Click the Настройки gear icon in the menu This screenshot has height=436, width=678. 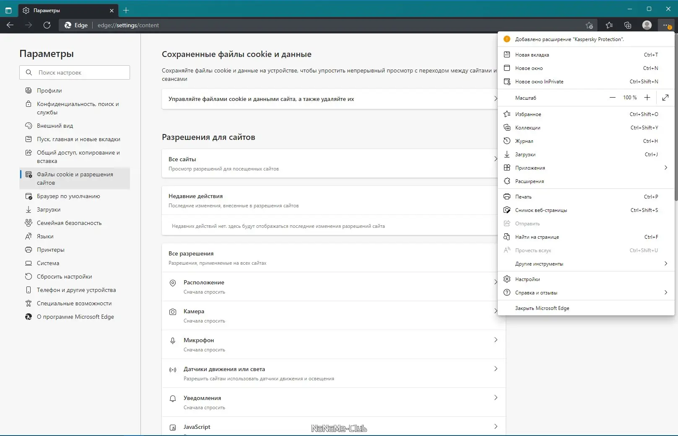507,279
